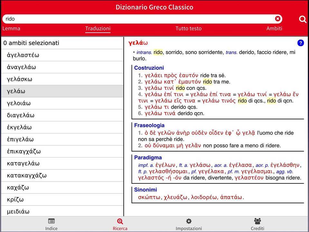
Task: Select the Traduzioni tab
Action: click(x=98, y=28)
